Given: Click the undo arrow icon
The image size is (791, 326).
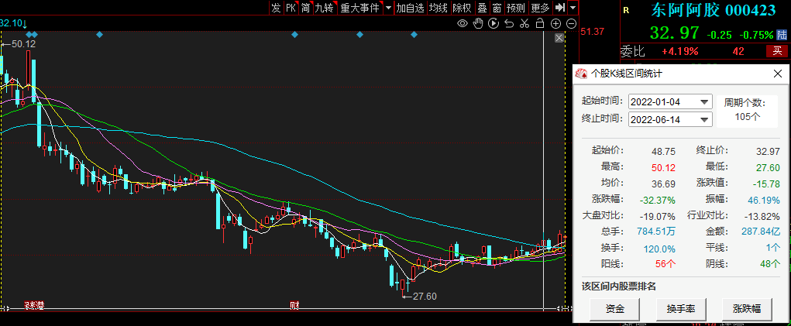Looking at the screenshot, I should pyautogui.click(x=509, y=23).
